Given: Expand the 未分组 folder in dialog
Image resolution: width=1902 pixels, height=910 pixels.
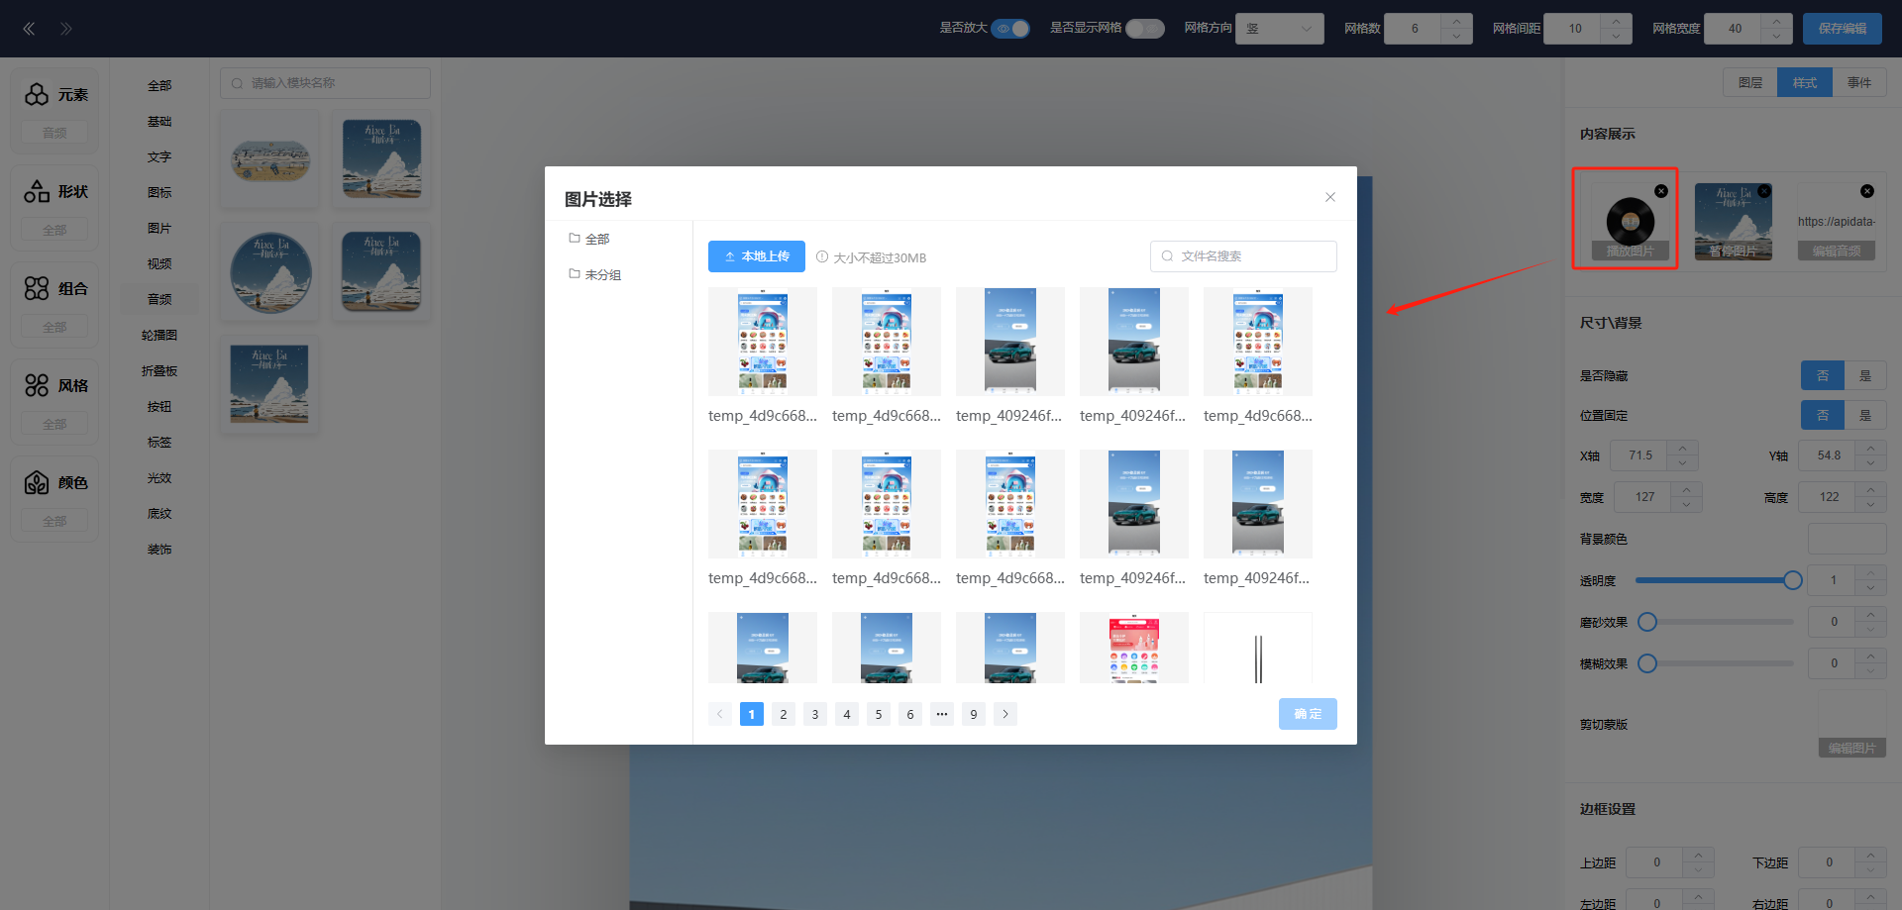Looking at the screenshot, I should click(x=595, y=274).
